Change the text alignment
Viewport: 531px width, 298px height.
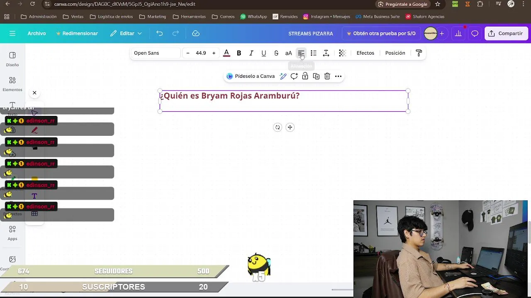click(x=301, y=53)
